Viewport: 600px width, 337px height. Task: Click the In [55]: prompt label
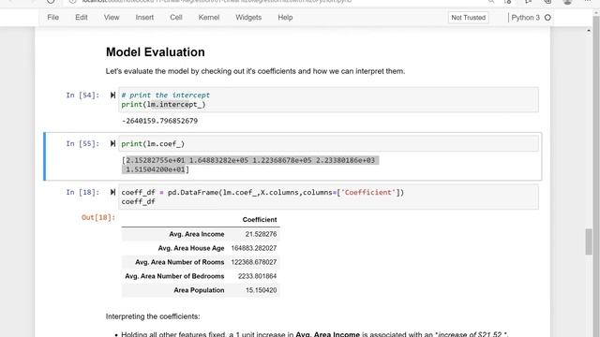(x=82, y=143)
